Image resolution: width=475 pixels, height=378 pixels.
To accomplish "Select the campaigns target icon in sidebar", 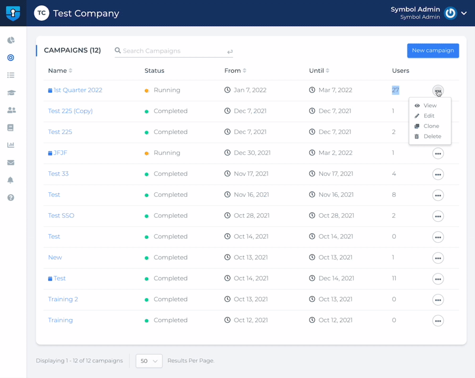I will 10,57.
